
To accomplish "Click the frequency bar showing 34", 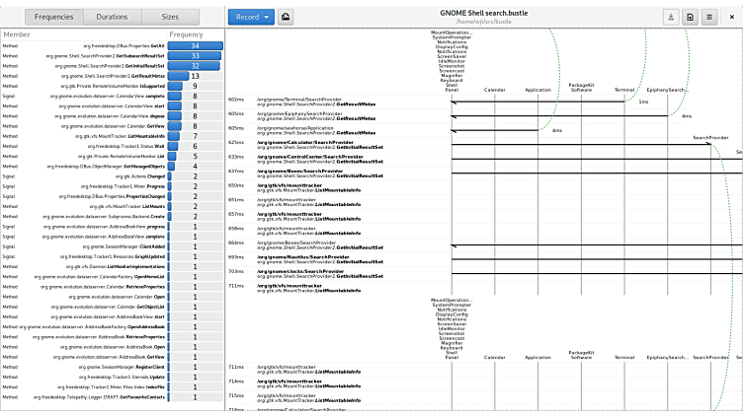I will (196, 45).
